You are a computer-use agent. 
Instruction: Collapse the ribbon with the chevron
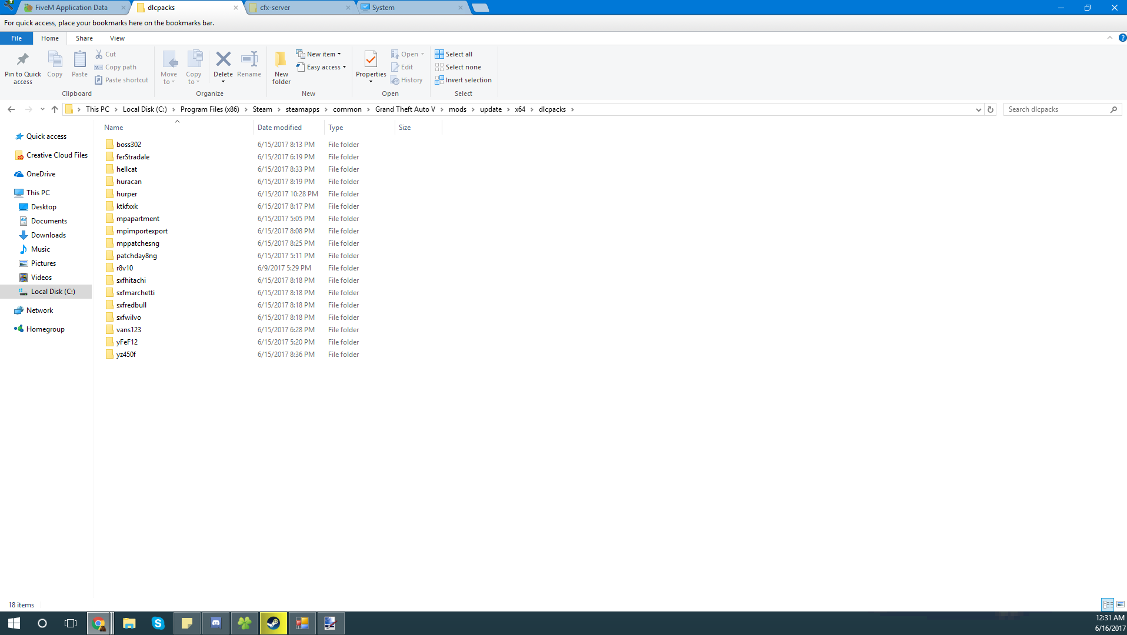click(x=1110, y=38)
